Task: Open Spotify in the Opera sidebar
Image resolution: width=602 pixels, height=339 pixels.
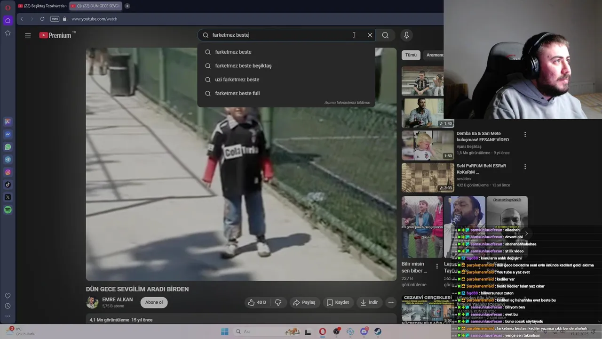Action: (8, 210)
